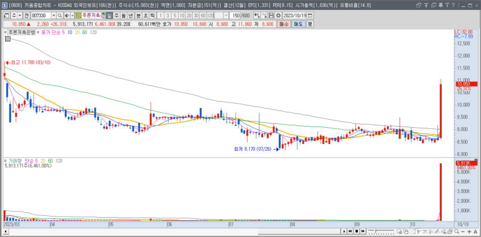Screen dimensions: 481x237
Task: Toggle the 평 button beside 매도
Action: click(310, 24)
